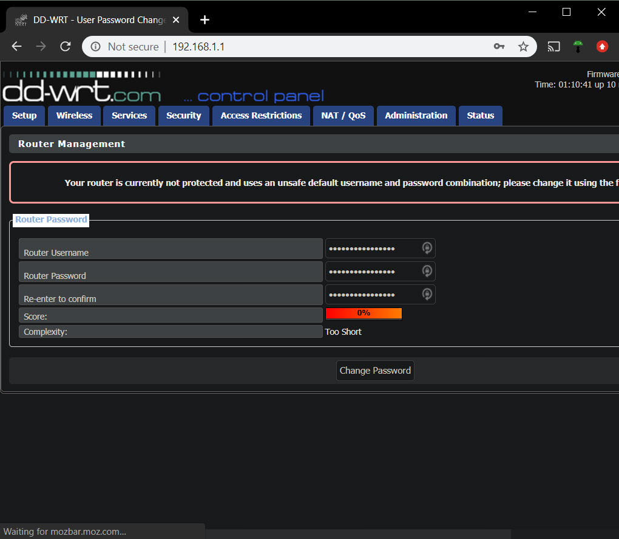
Task: Switch to the Wireless tab
Action: [x=74, y=115]
